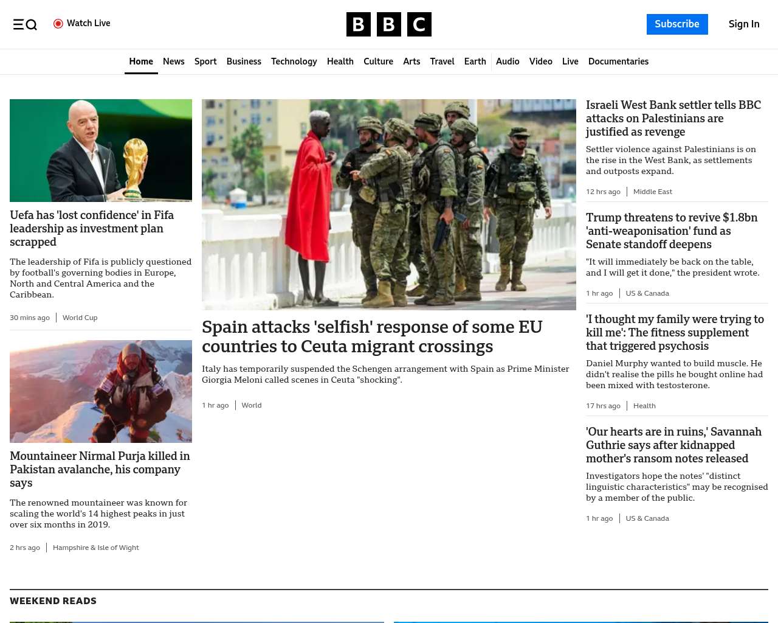Open the News section

point(174,61)
